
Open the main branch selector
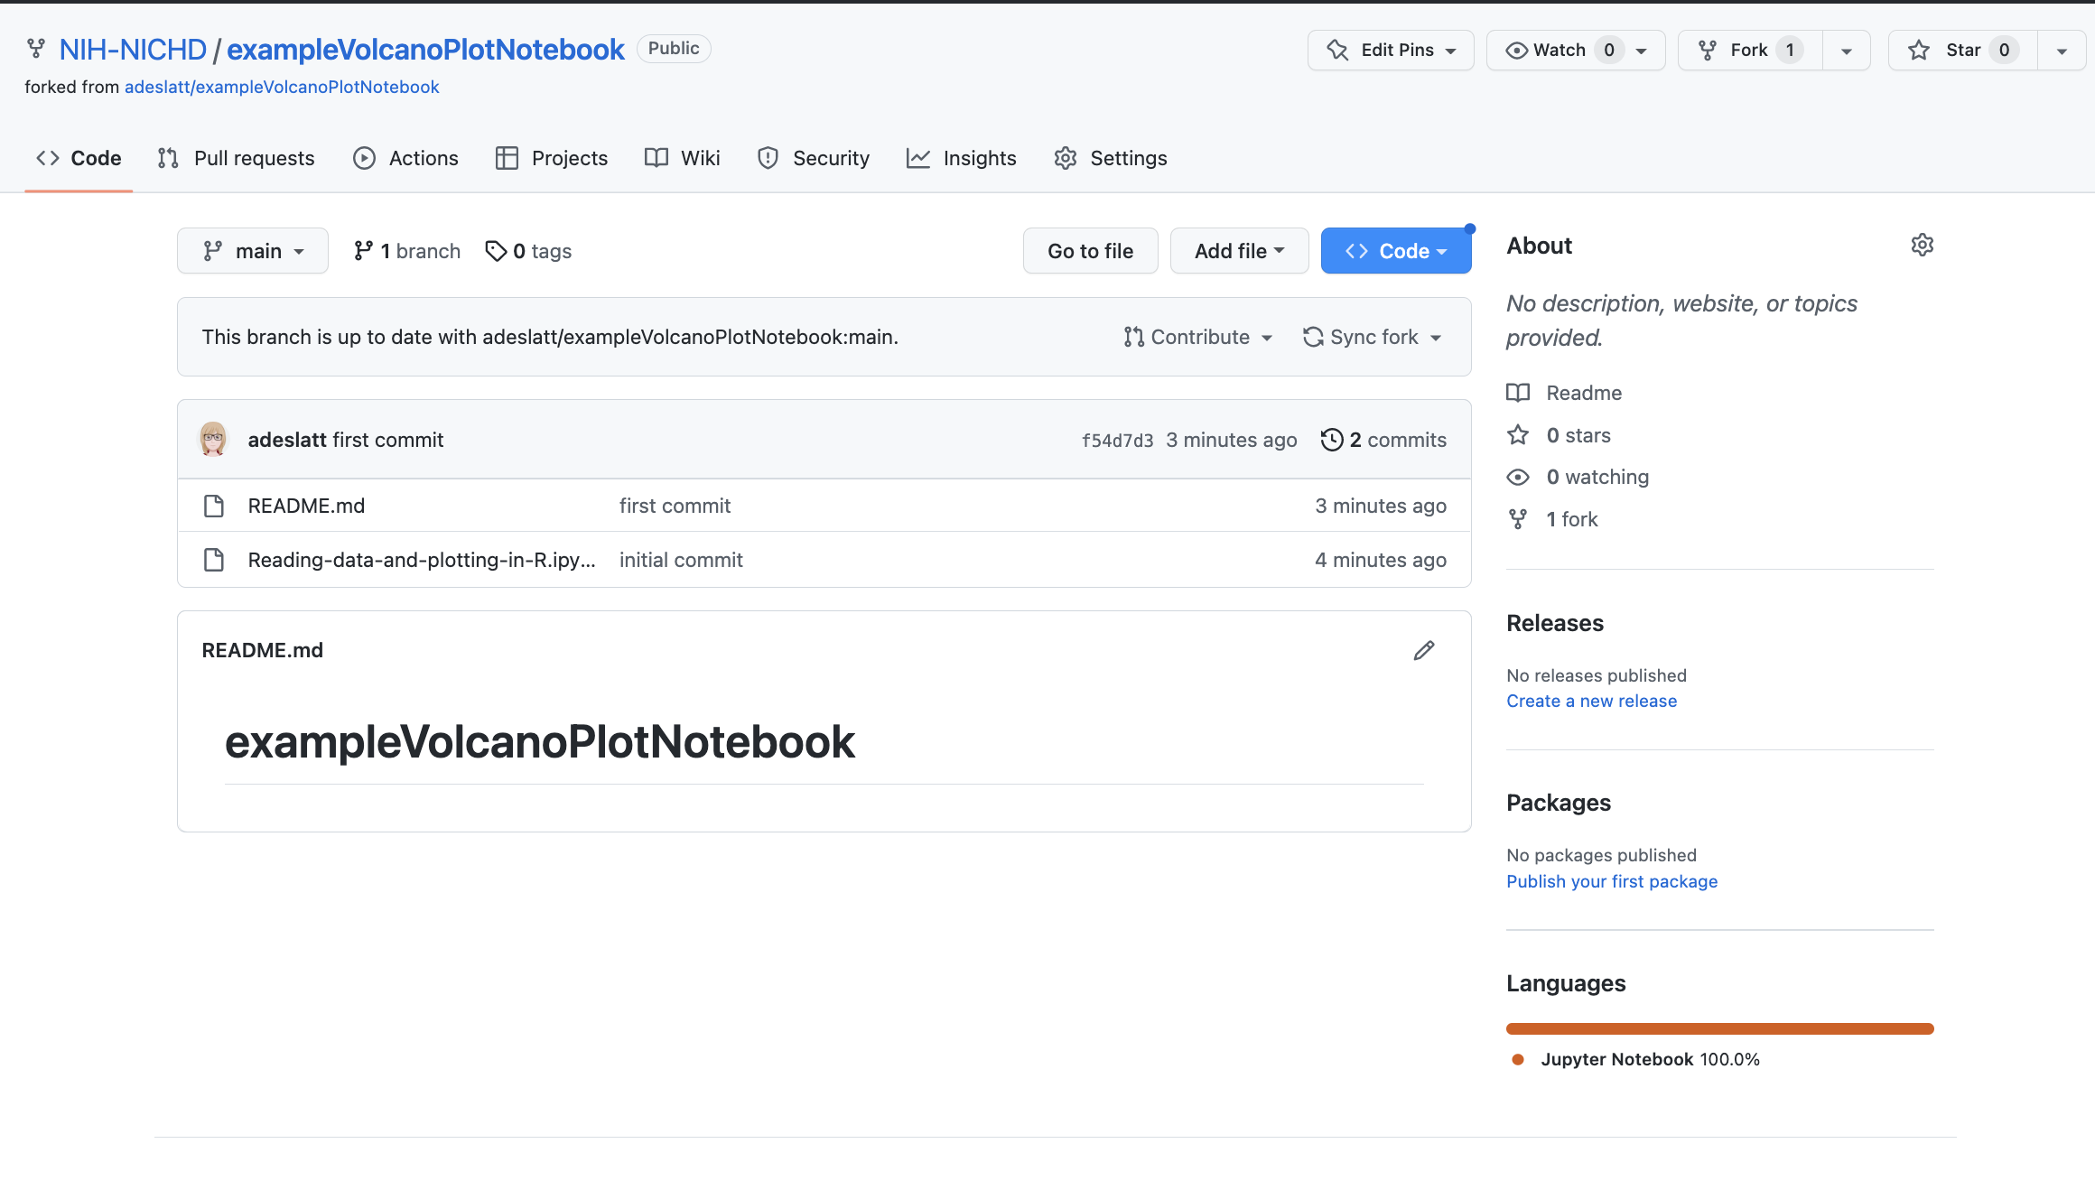[253, 251]
